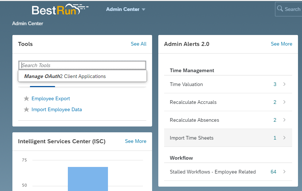
Task: Toggle favorite star for Employee Export
Action: pyautogui.click(x=26, y=99)
